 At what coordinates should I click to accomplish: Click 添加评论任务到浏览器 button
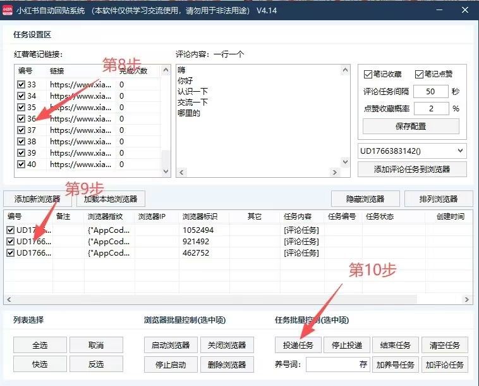(412, 169)
